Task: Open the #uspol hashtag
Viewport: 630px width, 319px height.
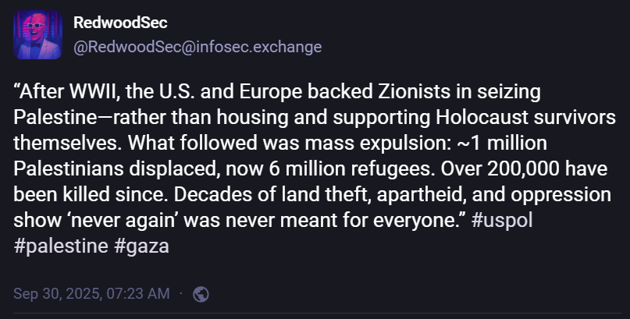Action: 503,220
